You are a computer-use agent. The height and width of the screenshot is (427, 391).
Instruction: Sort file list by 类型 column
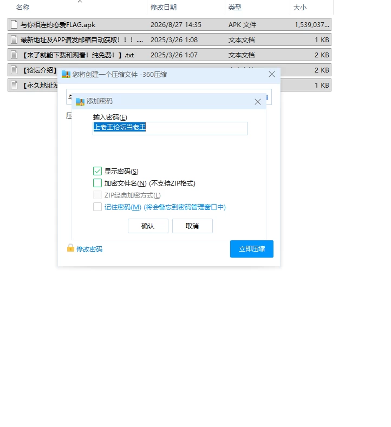point(235,8)
